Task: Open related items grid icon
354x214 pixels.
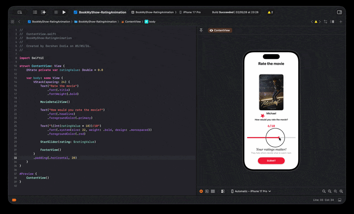Action: coord(12,22)
